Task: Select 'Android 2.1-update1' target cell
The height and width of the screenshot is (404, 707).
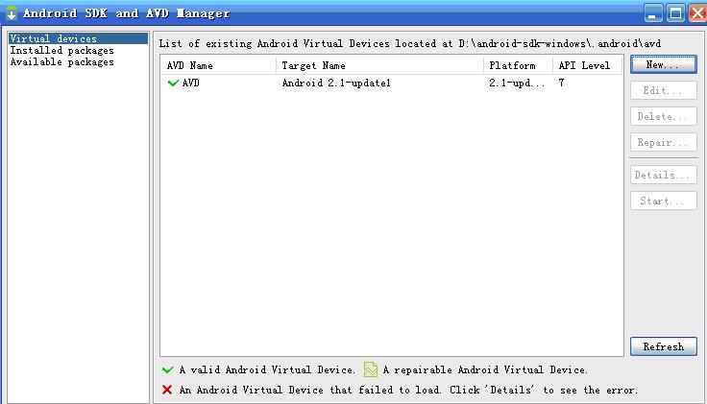Action: pos(336,83)
